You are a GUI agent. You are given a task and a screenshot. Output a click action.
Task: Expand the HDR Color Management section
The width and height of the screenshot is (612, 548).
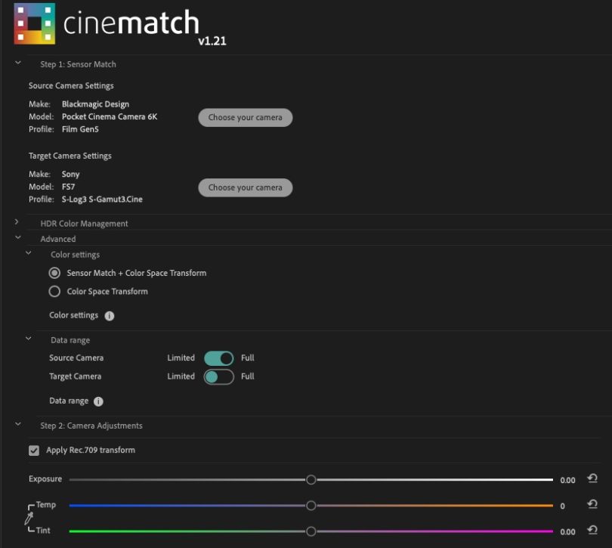point(17,223)
